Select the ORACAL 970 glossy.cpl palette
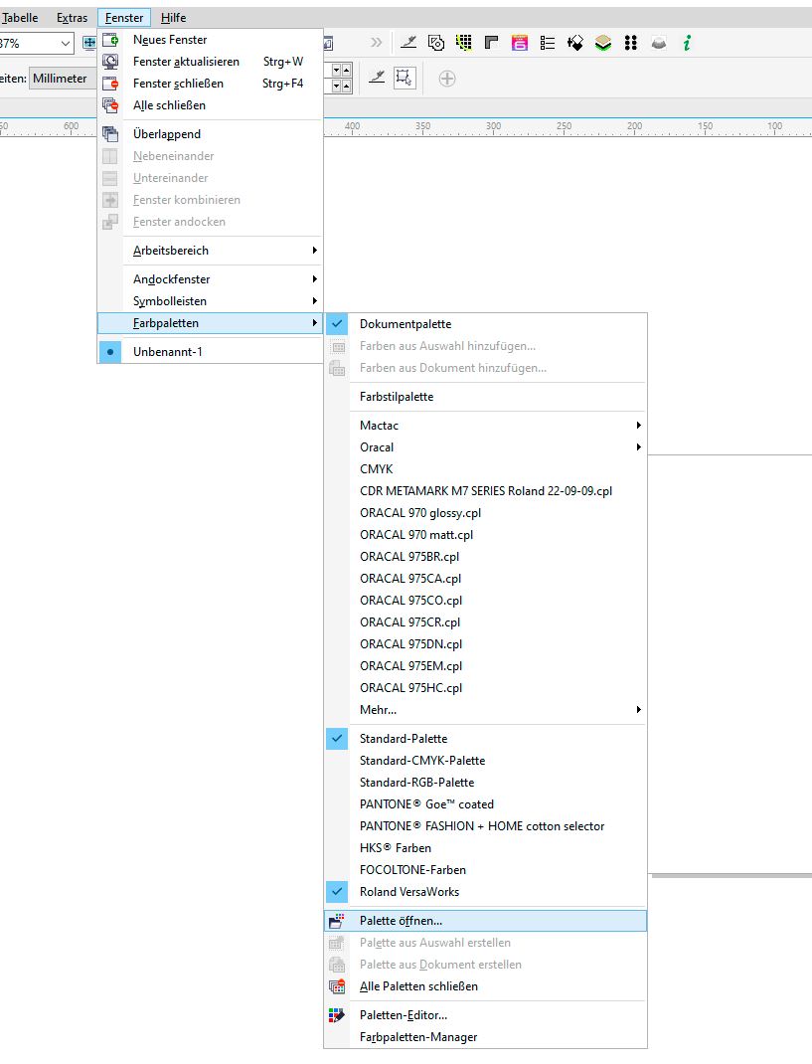 [x=419, y=513]
